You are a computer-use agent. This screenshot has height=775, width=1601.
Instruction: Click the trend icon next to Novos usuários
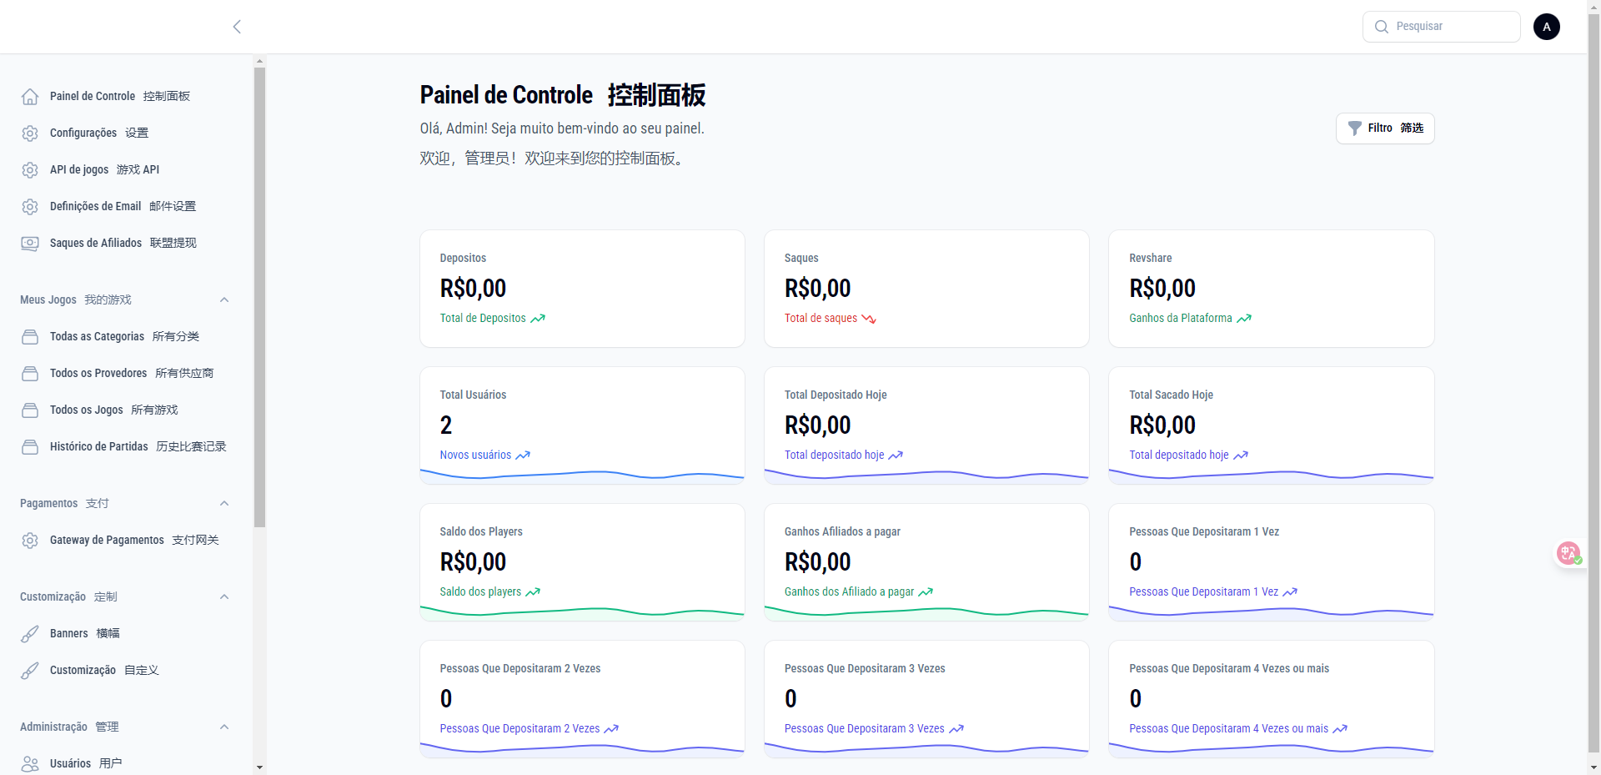coord(523,455)
